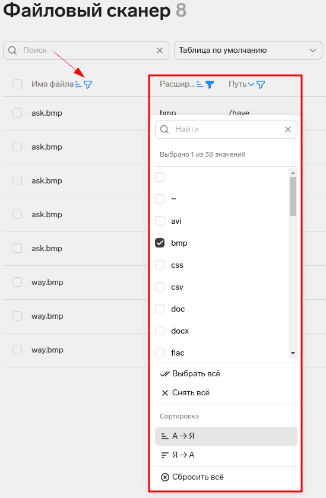Check the avi extension checkbox
326x498 pixels.
160,221
